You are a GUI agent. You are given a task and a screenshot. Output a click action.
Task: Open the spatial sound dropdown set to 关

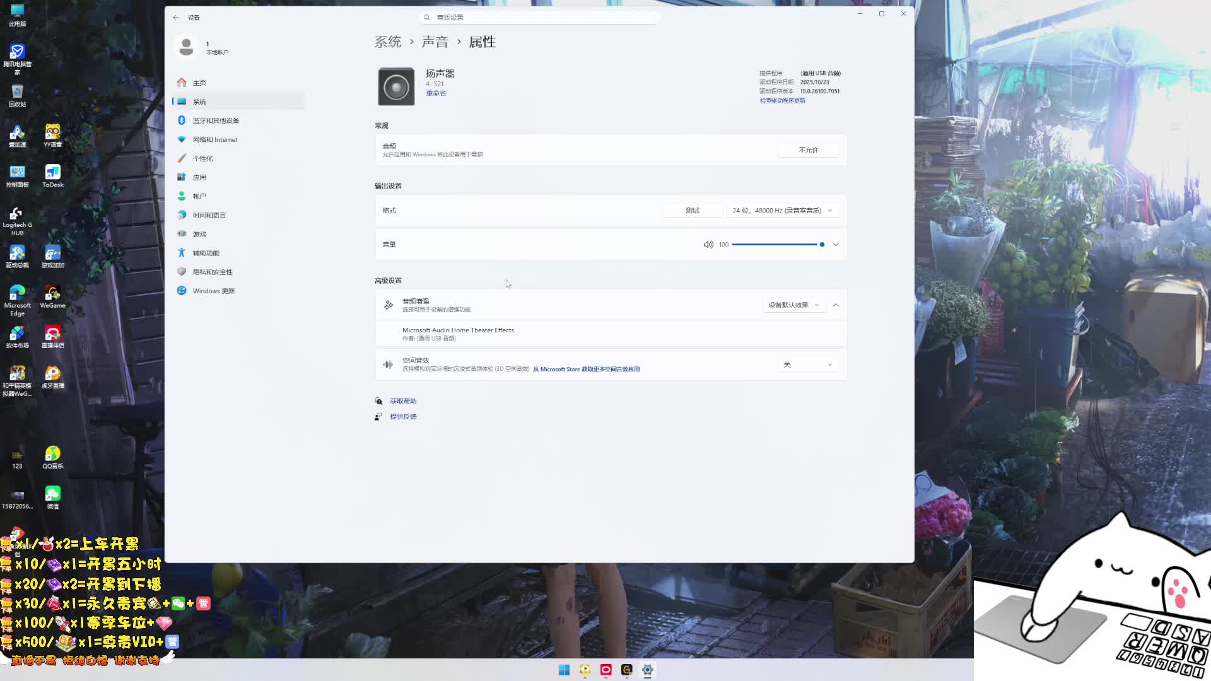coord(808,365)
